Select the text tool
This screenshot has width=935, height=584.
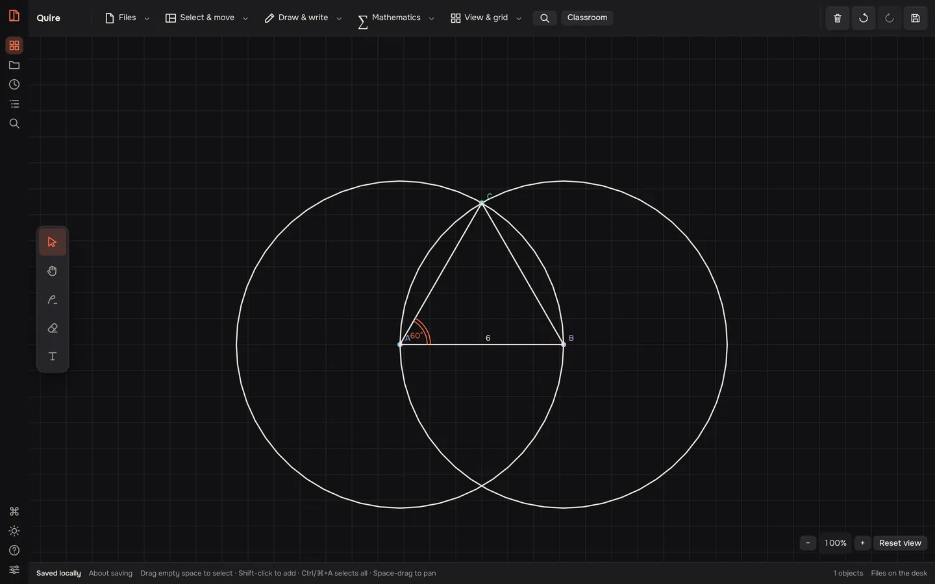53,356
